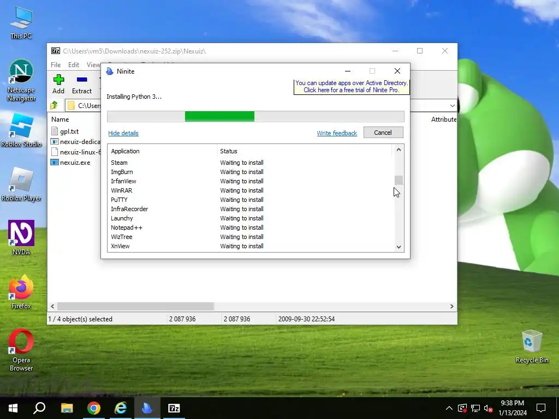Launch Opera Browser desktop shortcut
Screen dimensions: 559x419
(x=21, y=350)
